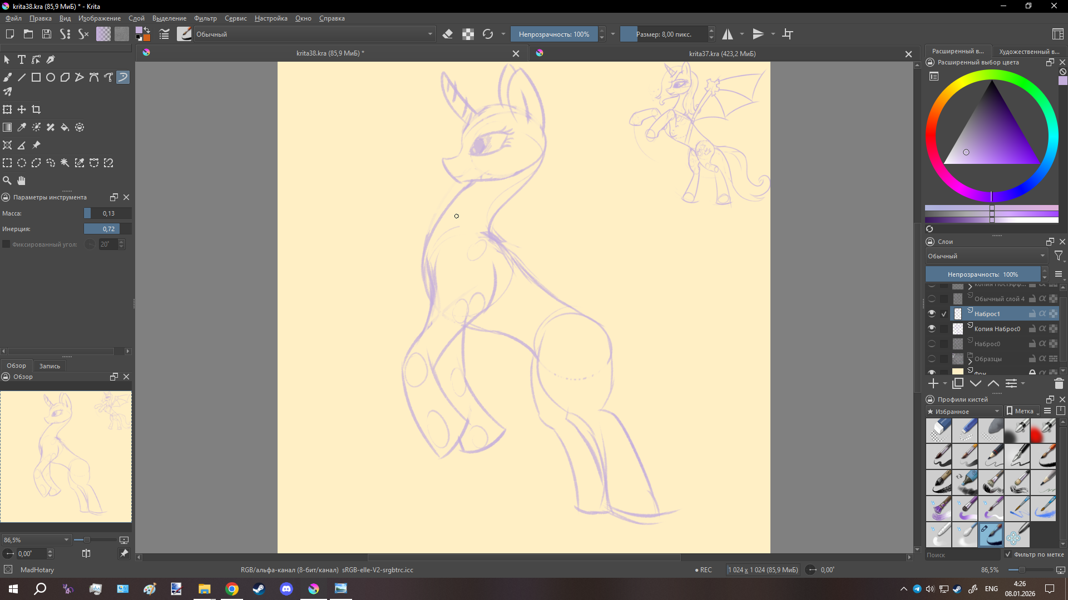Hide the Набросок1 layer
This screenshot has height=600, width=1068.
click(932, 314)
